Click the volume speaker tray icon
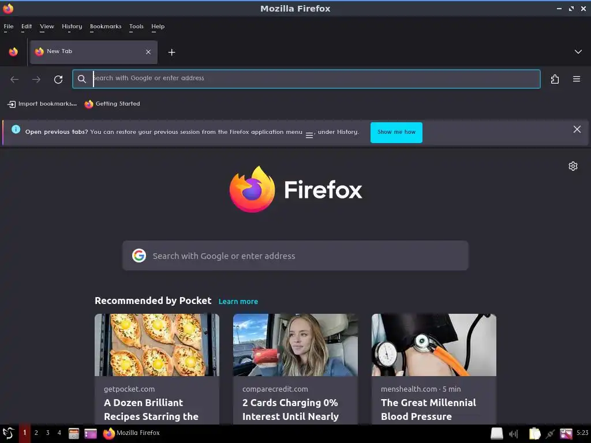The height and width of the screenshot is (443, 591). point(513,434)
